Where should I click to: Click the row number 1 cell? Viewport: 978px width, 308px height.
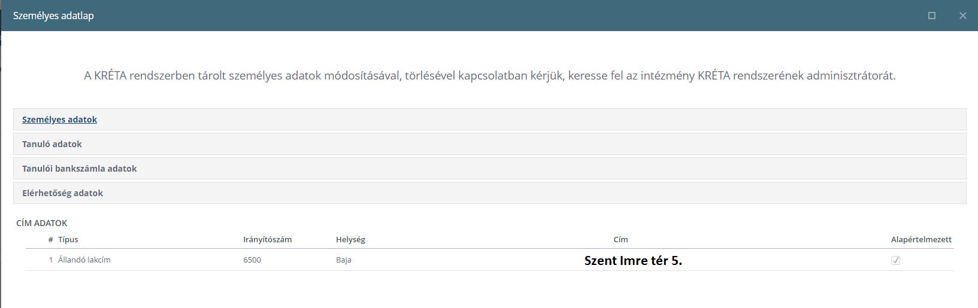(51, 260)
